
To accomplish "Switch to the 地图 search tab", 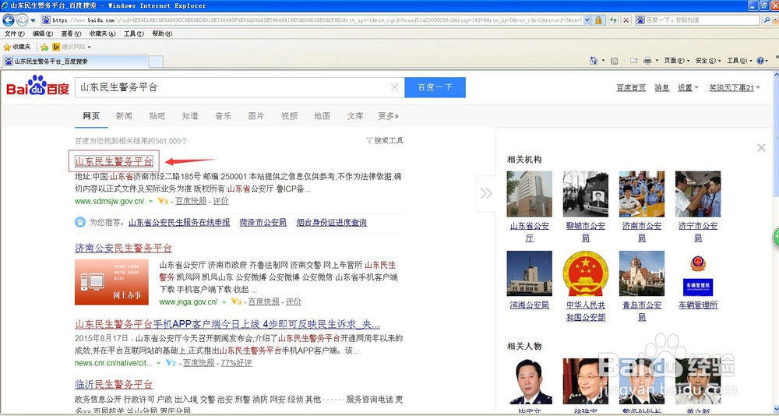I will pyautogui.click(x=322, y=116).
